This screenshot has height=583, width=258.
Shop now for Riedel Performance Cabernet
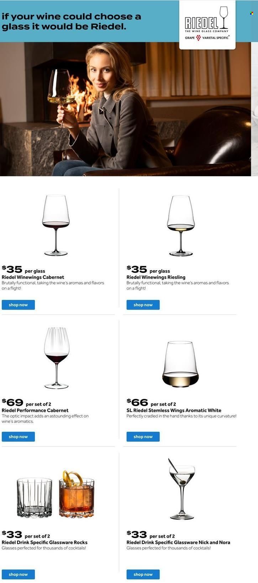[x=18, y=437]
